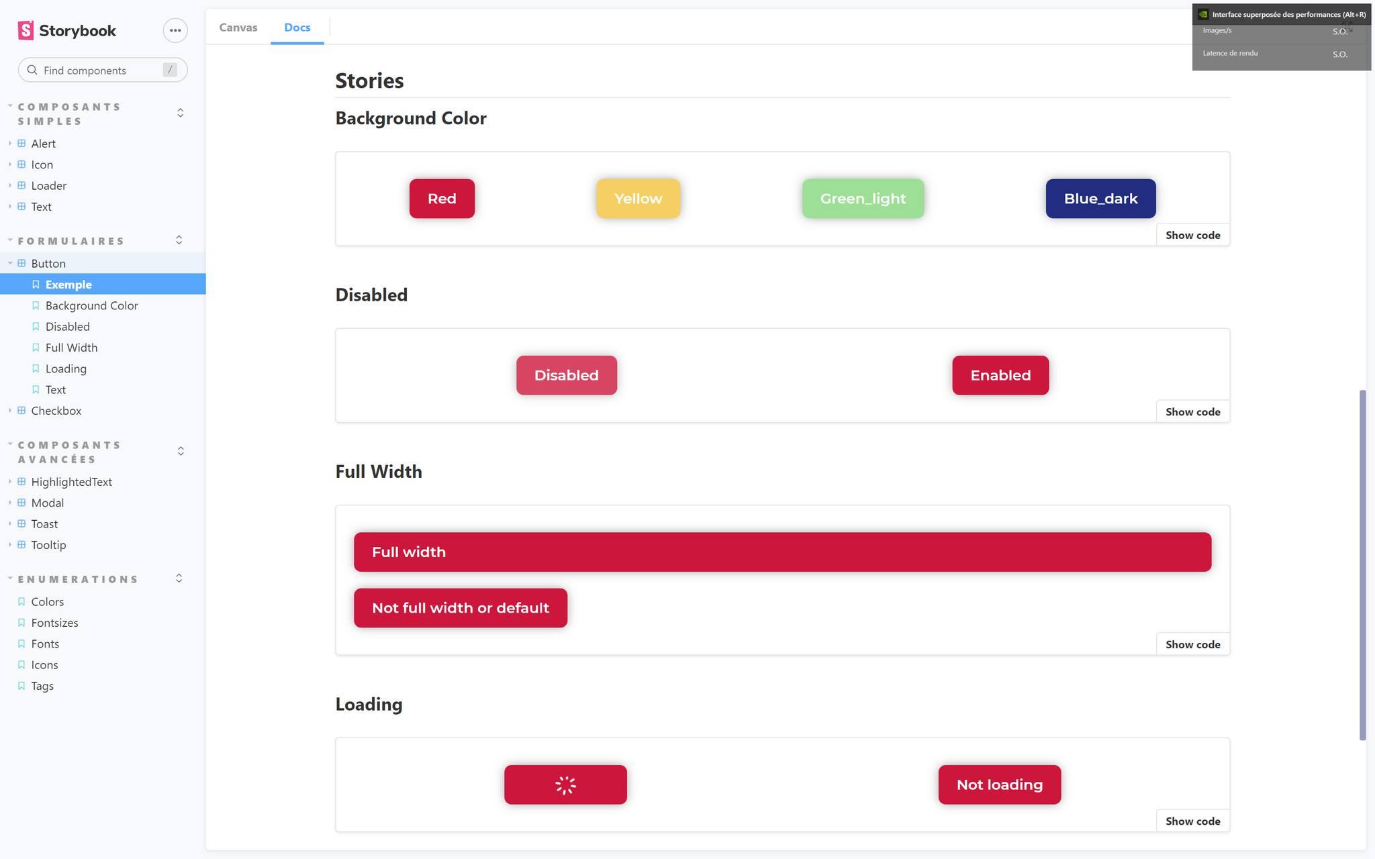Click the Modal component grid icon
The image size is (1375, 859).
point(21,503)
